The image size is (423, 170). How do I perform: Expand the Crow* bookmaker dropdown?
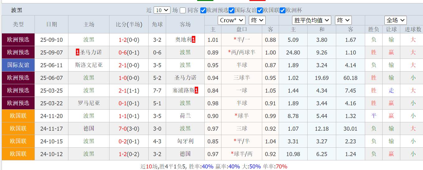tap(231, 20)
